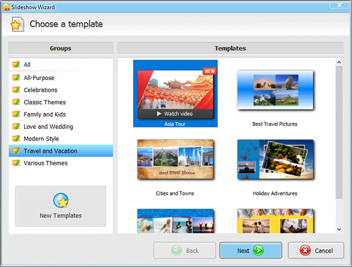Click the icon beside Love and Wedding
352x267 pixels.
click(x=16, y=126)
